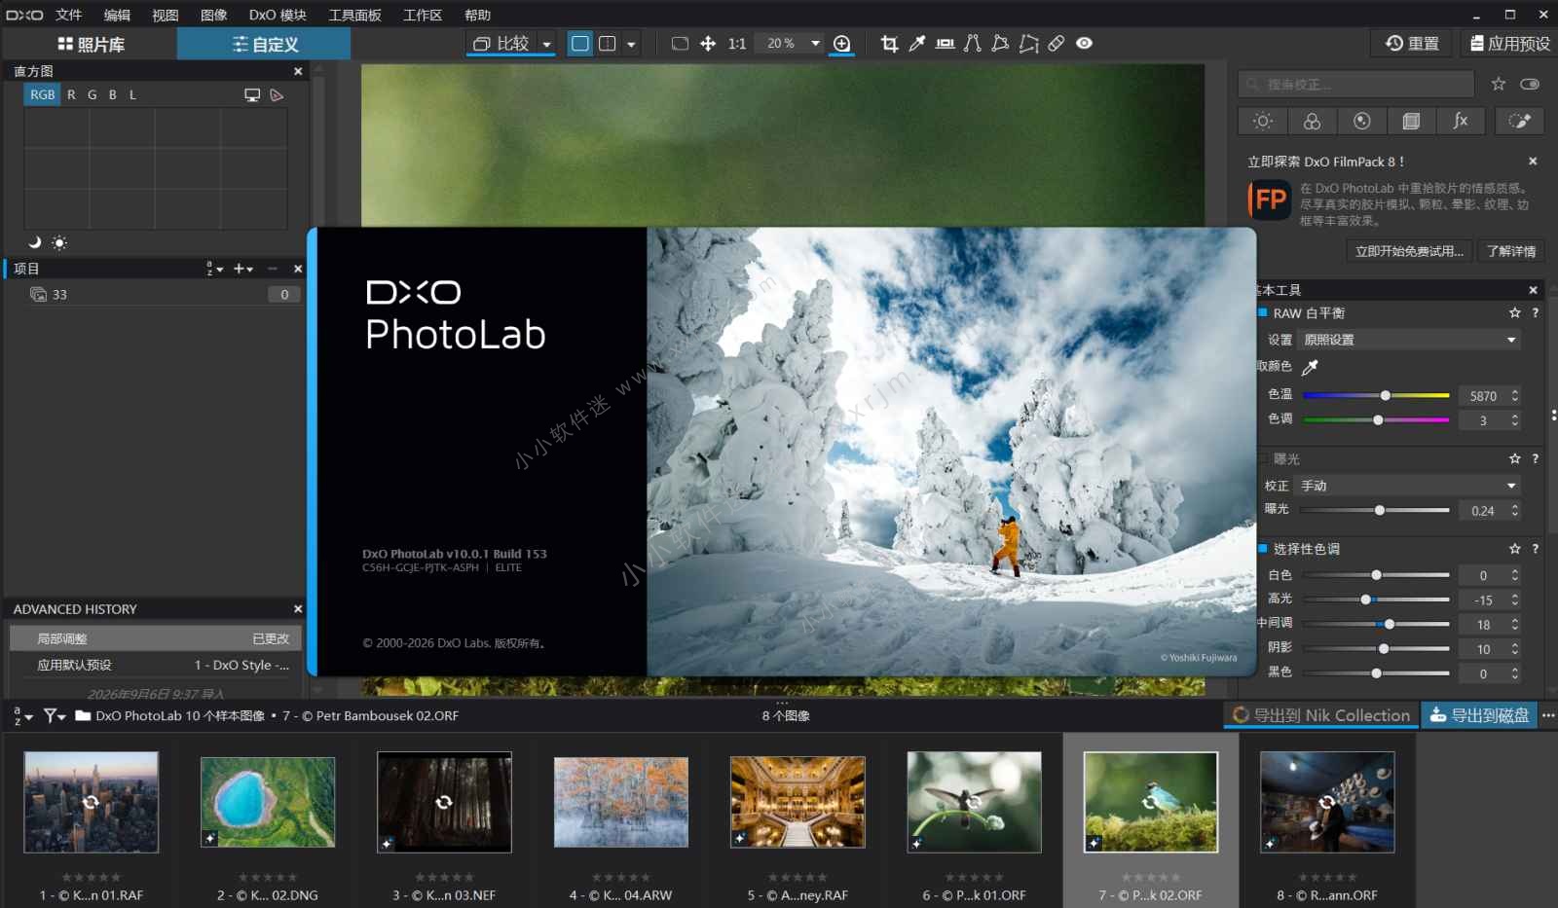
Task: Toggle shadow clipping moon icon
Action: [35, 242]
